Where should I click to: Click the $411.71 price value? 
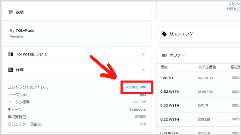203,106
